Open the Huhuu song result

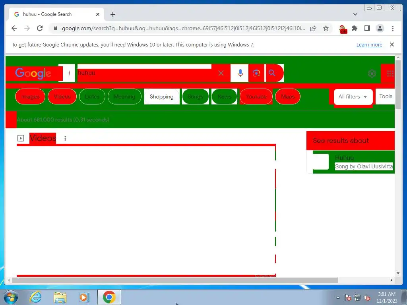tap(344, 158)
